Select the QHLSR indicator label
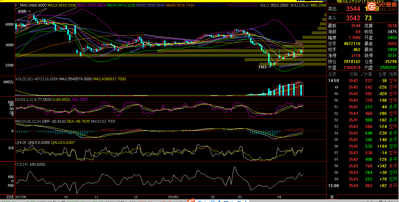 click(21, 143)
